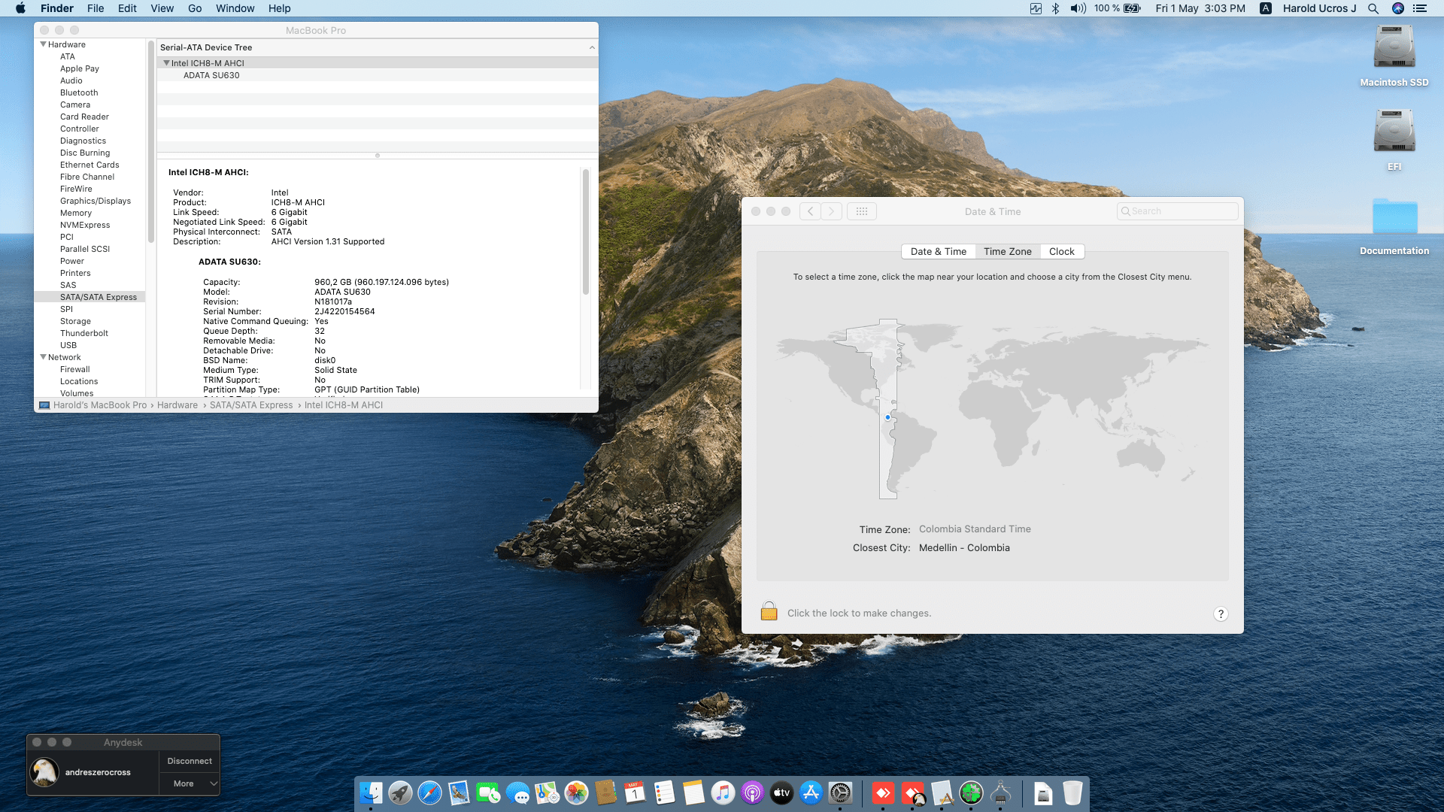Launch Launchpad rocket icon in dock

[400, 792]
